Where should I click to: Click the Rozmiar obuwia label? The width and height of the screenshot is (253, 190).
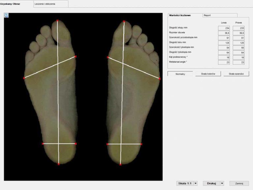(177, 32)
